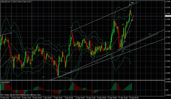The image size is (171, 99).
Task: Click the 0.7105 price axis label
Action: [x=168, y=49]
